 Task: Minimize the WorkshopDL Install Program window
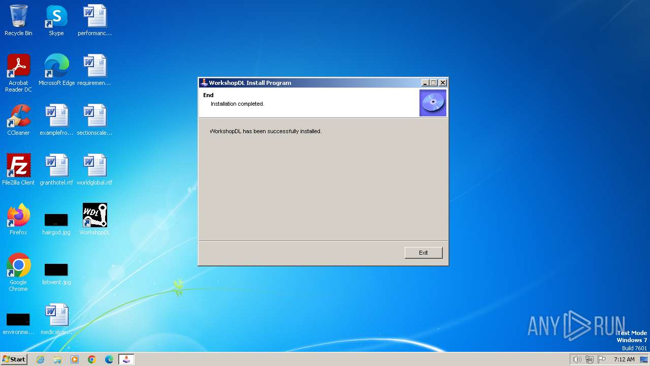pos(425,83)
